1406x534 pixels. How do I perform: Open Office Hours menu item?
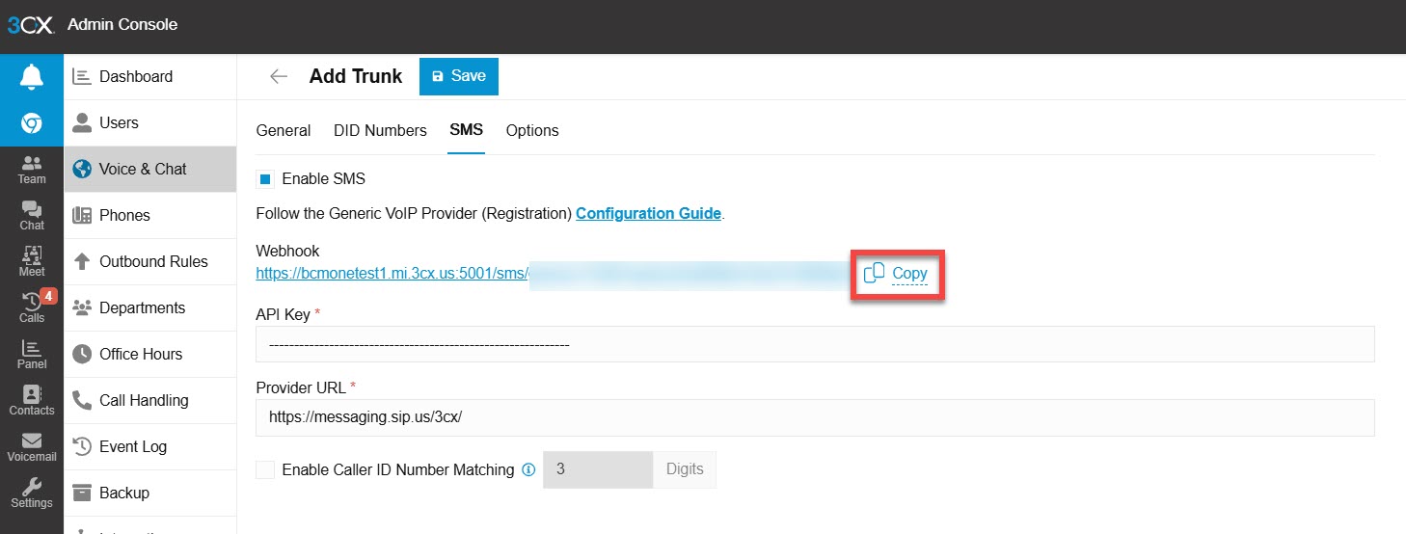(150, 354)
